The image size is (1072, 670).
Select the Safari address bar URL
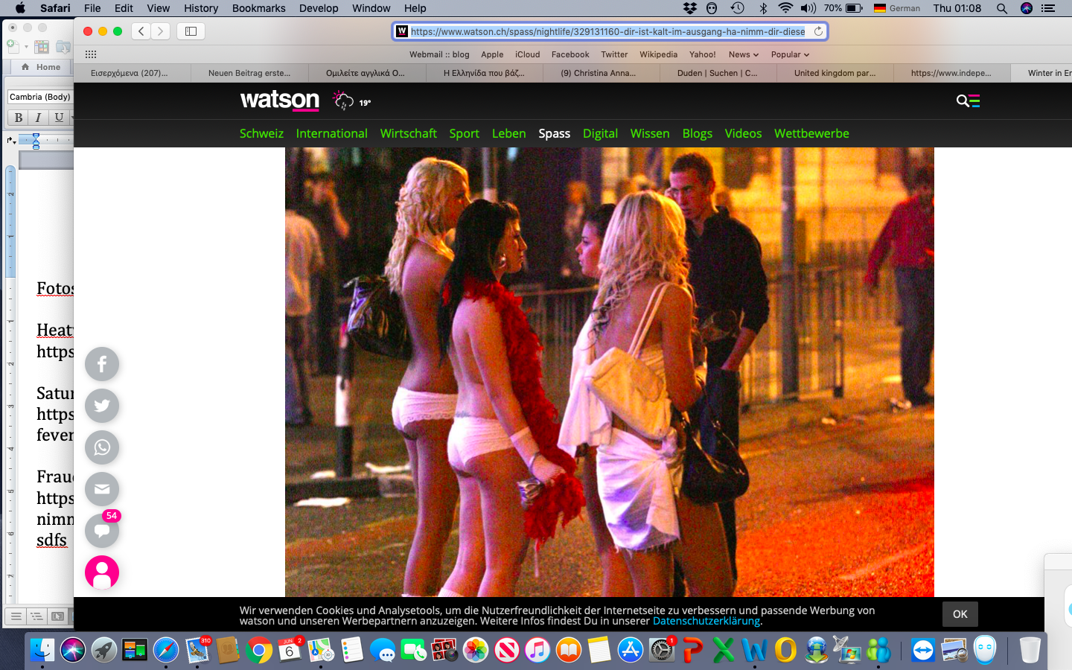pyautogui.click(x=607, y=31)
